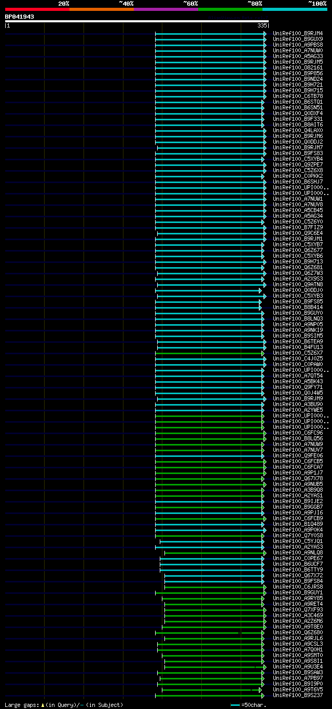Select label UniRef100_B9ND24

click(298, 79)
